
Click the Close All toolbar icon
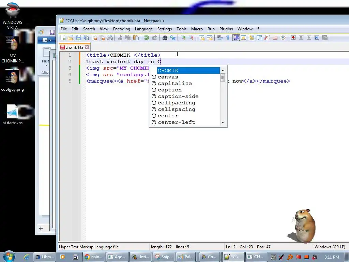102,38
